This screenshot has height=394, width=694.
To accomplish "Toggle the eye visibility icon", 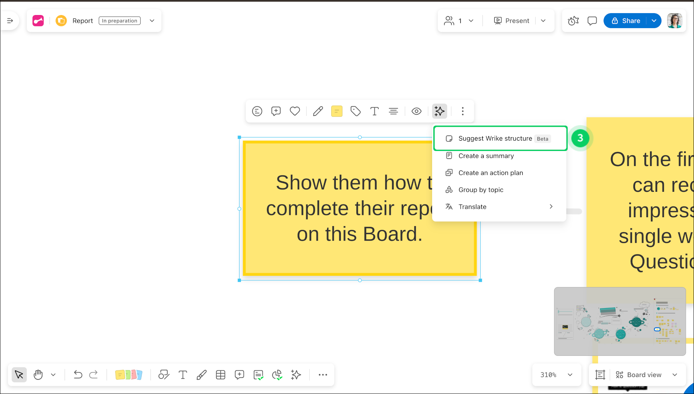I will point(416,111).
